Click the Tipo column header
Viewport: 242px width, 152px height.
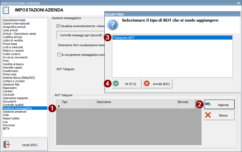78,102
